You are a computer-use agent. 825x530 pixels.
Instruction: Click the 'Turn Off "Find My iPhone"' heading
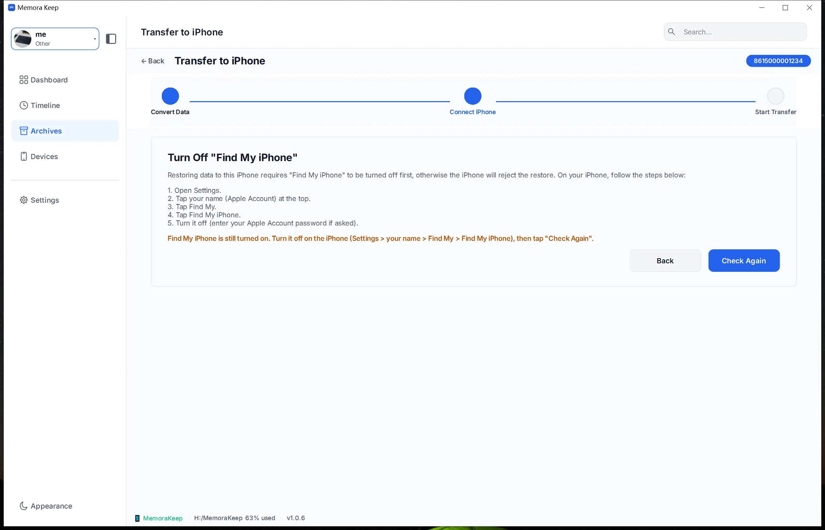pyautogui.click(x=232, y=158)
